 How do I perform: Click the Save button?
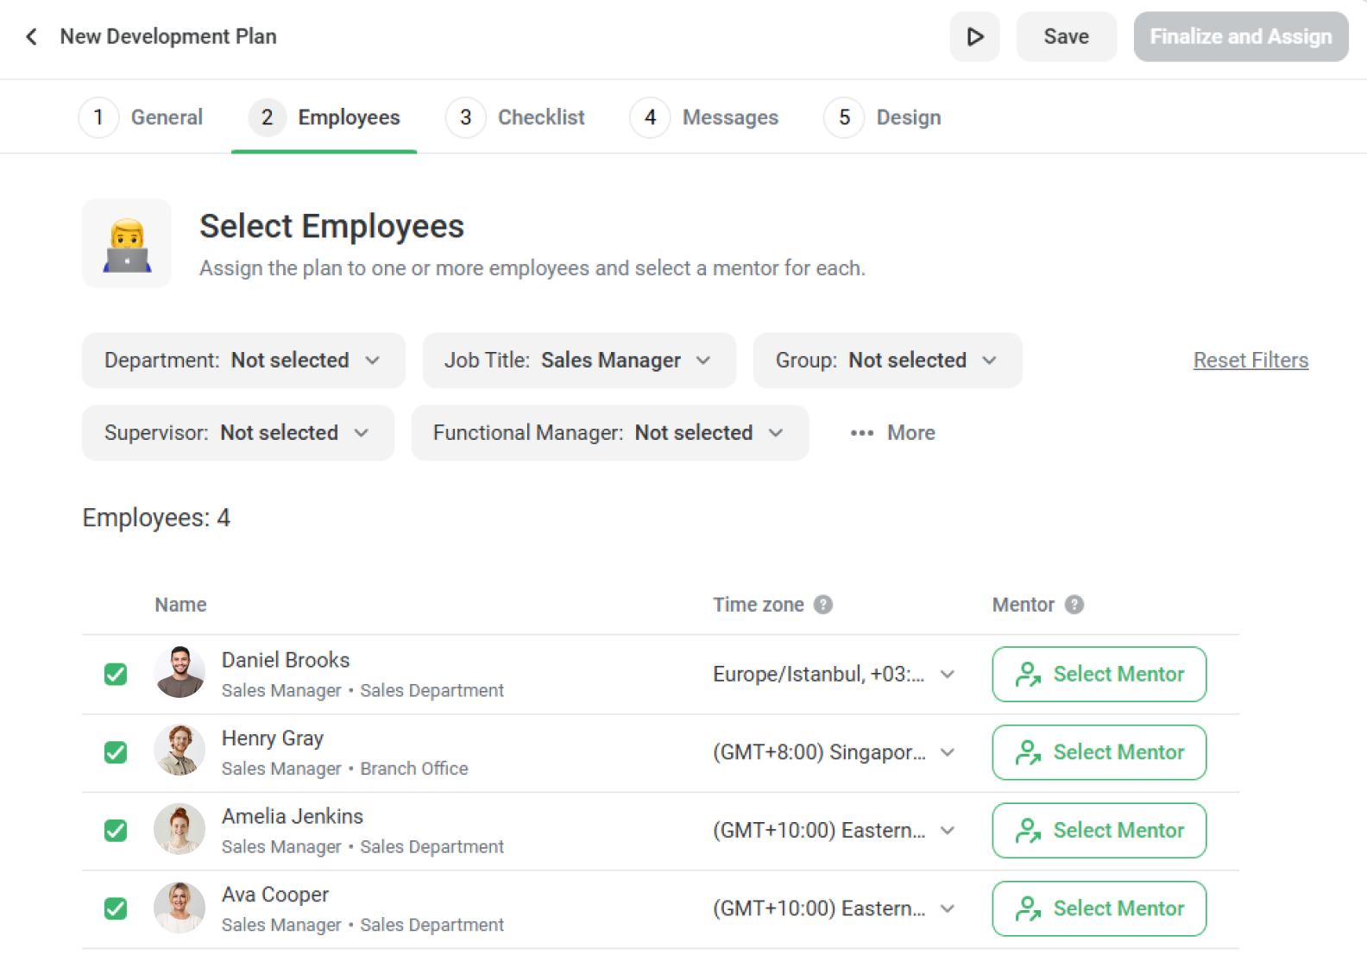coord(1067,36)
